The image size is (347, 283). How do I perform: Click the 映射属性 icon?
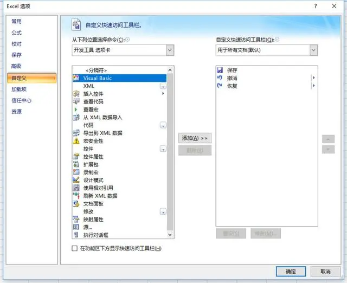pyautogui.click(x=76, y=219)
